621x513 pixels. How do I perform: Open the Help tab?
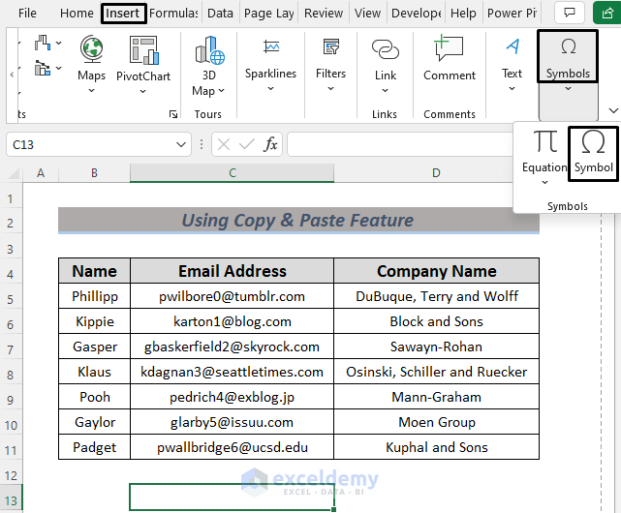click(463, 14)
